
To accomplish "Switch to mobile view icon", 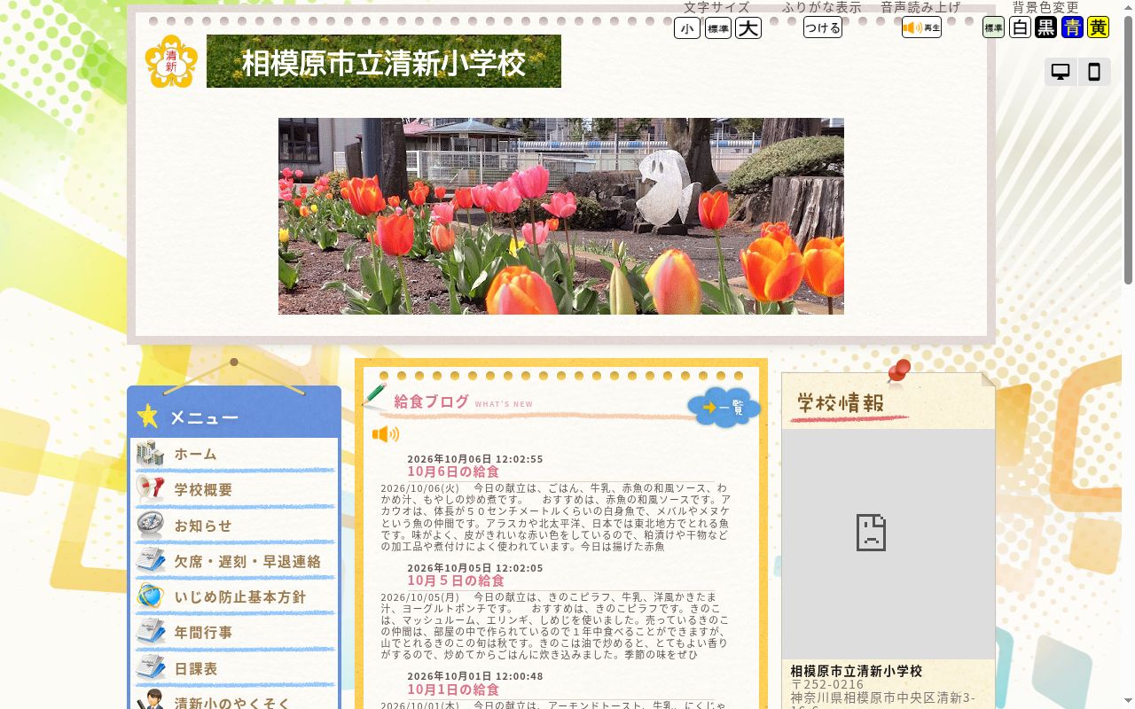I will click(1094, 72).
